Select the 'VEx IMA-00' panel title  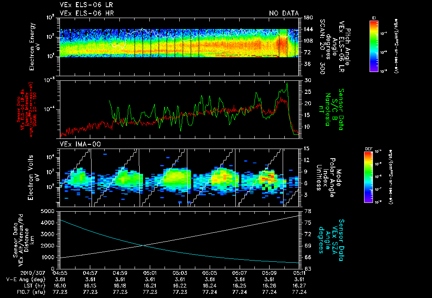(x=80, y=144)
